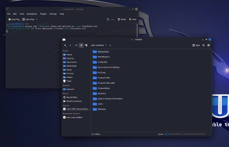Screen dimensions: 229x147
Task: Select the c breadcrumb segment
Action: (x=110, y=45)
